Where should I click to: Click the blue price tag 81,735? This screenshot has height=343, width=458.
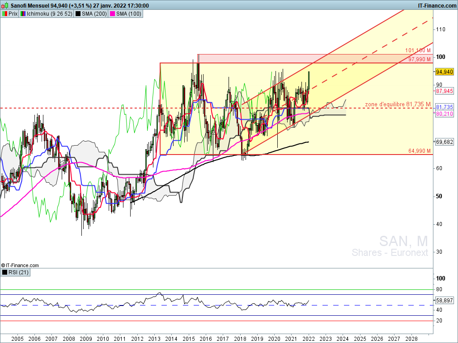click(x=444, y=107)
